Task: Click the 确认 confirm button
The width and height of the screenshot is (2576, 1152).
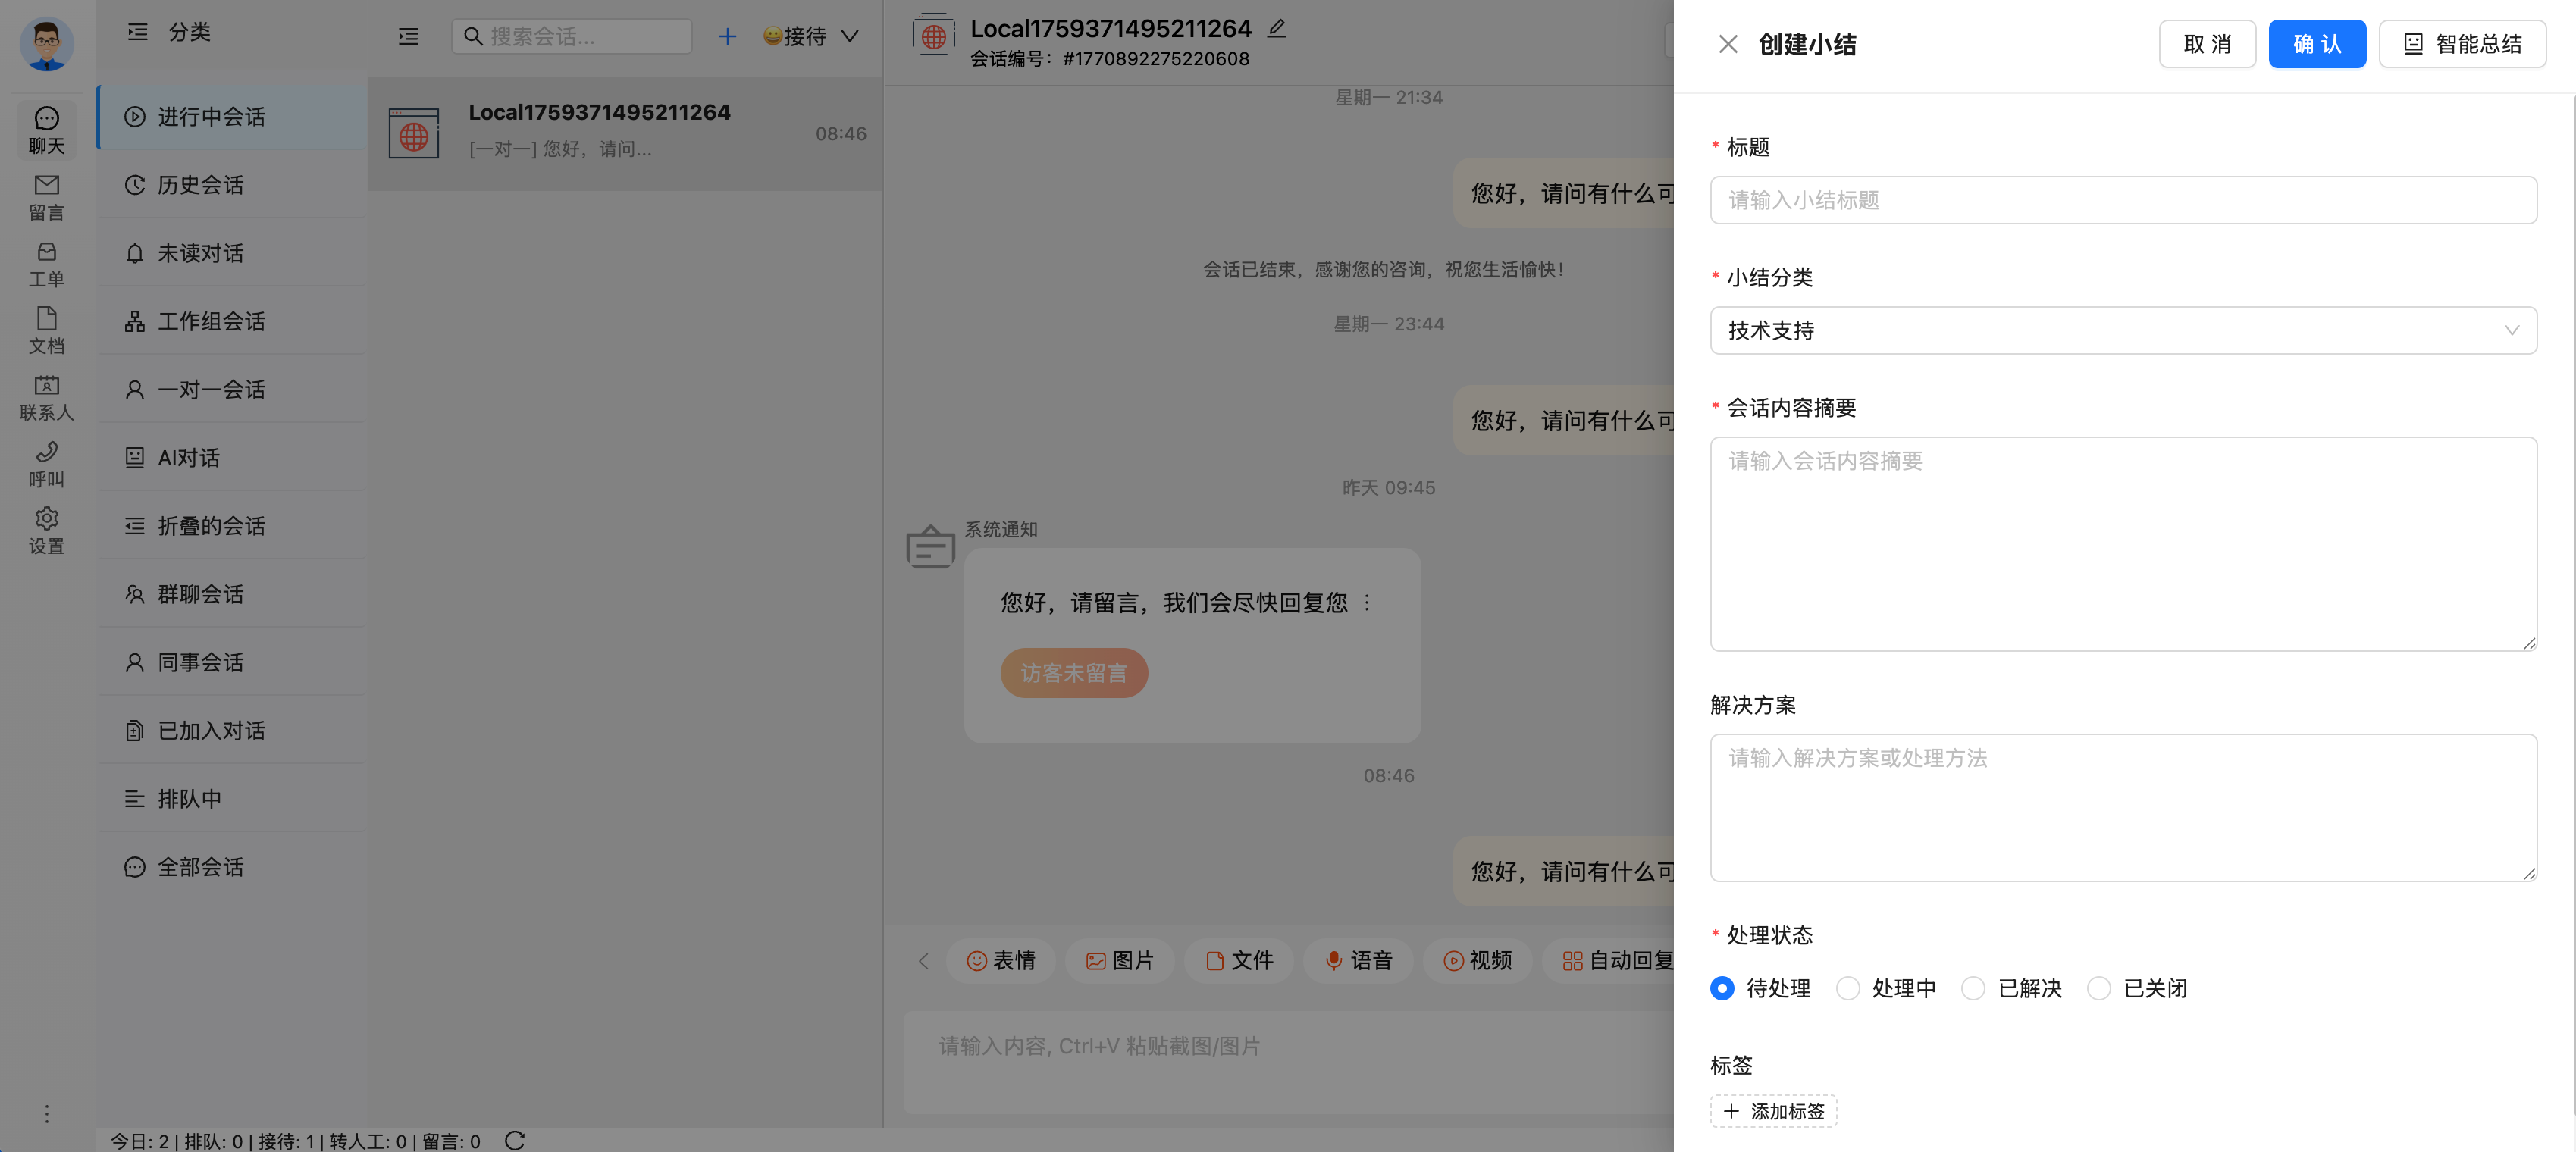Action: 2316,44
